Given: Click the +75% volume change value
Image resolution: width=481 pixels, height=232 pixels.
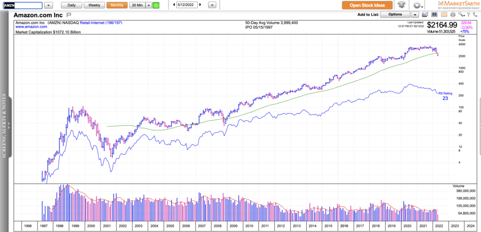Looking at the screenshot, I should coord(465,31).
